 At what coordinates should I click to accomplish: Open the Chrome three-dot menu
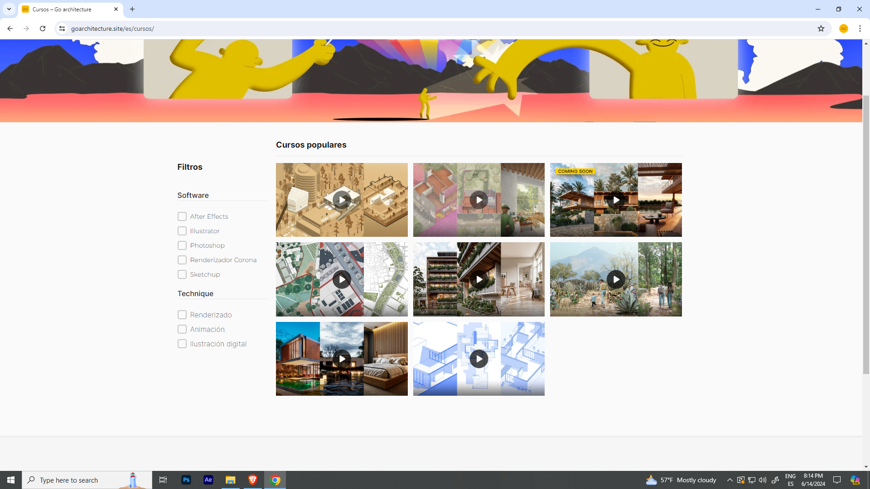coord(860,29)
